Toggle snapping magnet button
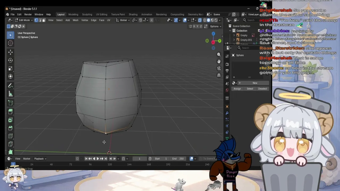 (141, 20)
